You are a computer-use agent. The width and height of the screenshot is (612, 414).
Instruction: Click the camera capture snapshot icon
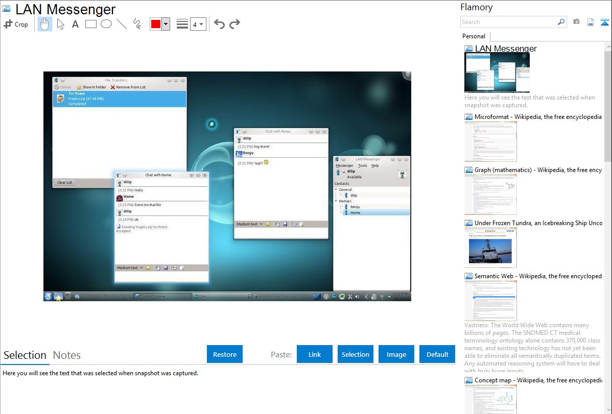(576, 22)
